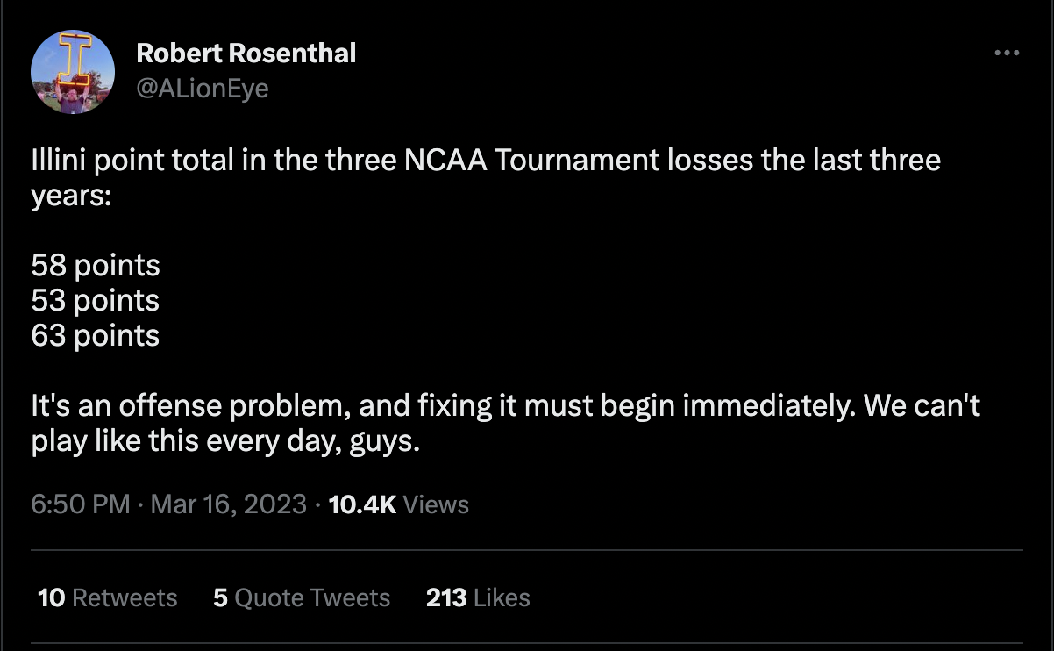The width and height of the screenshot is (1054, 651).
Task: Visit the @ALionEye handle
Action: pos(203,89)
